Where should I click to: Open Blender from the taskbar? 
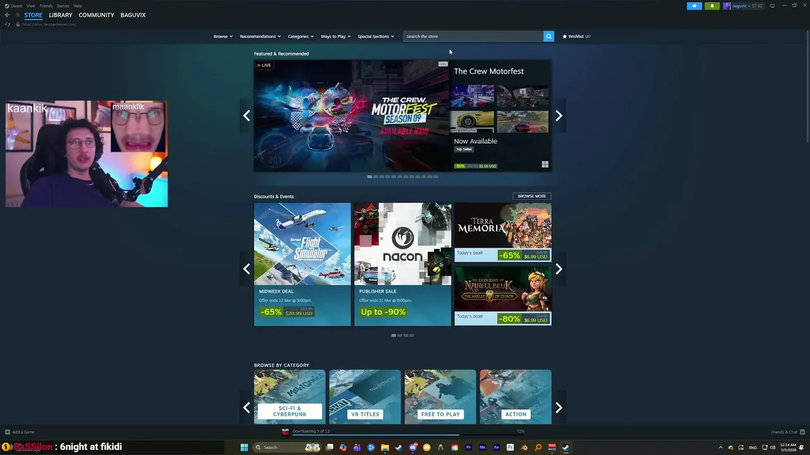coord(524,447)
